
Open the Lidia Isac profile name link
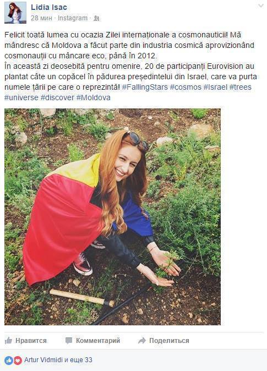[x=49, y=7]
